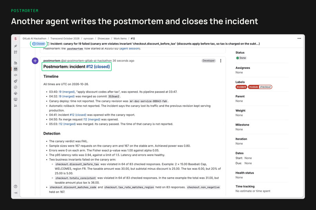Click the Done status value

[x=241, y=58]
